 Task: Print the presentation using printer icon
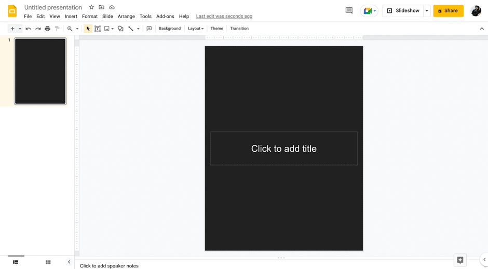(47, 29)
